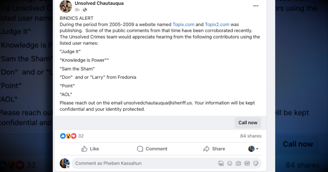Open the Topix.com link
This screenshot has height=172, width=328.
coord(183,24)
